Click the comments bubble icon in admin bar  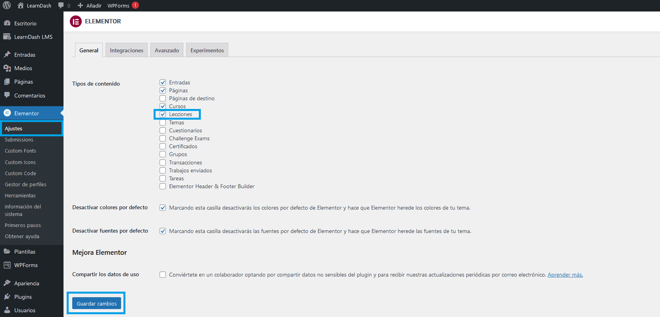point(61,6)
